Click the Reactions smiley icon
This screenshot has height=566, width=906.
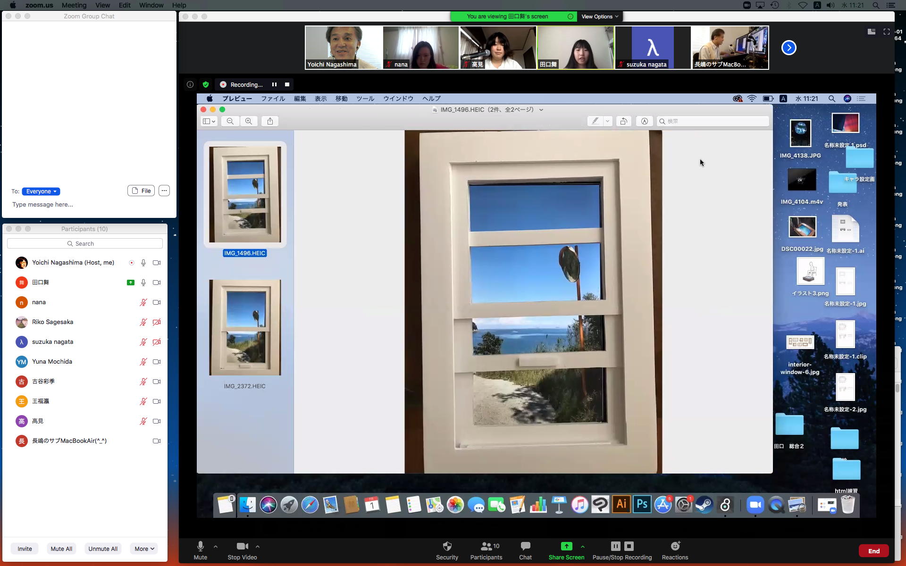pos(675,546)
